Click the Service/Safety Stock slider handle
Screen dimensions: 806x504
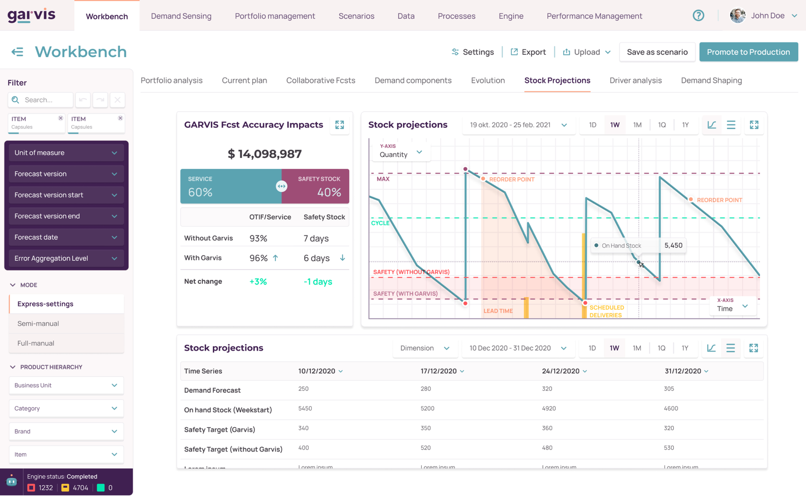click(x=281, y=186)
